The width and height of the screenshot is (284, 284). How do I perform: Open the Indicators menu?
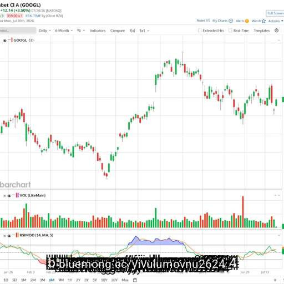pos(98,31)
